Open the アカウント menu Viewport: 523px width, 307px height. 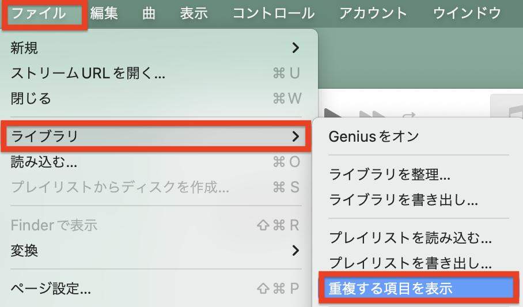373,13
